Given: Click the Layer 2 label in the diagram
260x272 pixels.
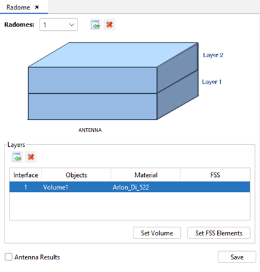Looking at the screenshot, I should [x=213, y=55].
